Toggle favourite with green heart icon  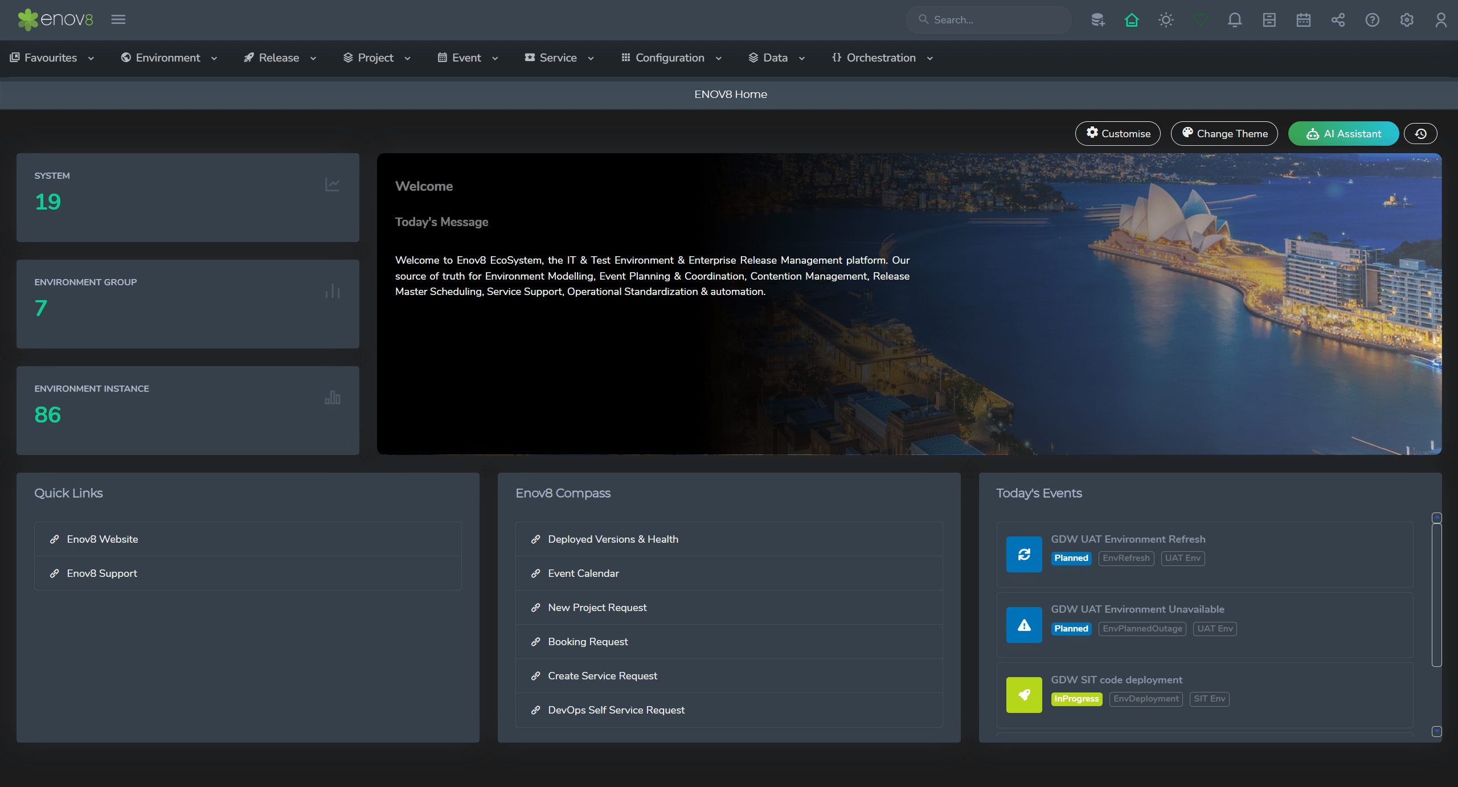(x=1201, y=20)
